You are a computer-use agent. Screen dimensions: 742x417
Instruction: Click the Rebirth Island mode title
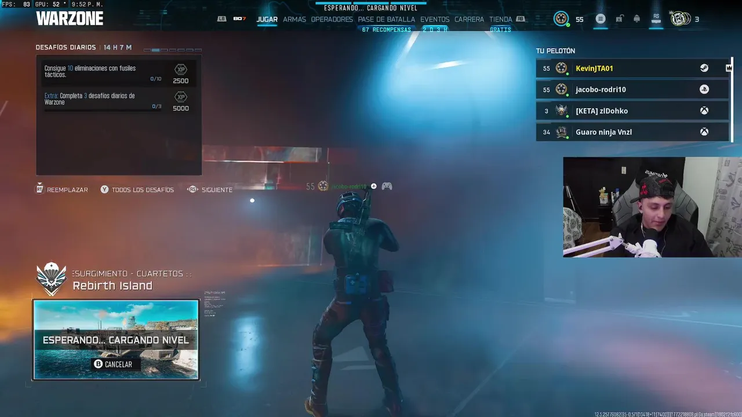tap(112, 286)
